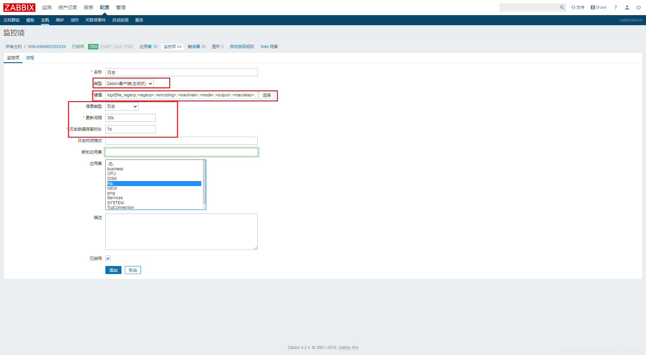This screenshot has width=646, height=355.
Task: Select SYSTEM in application list
Action: tap(154, 203)
